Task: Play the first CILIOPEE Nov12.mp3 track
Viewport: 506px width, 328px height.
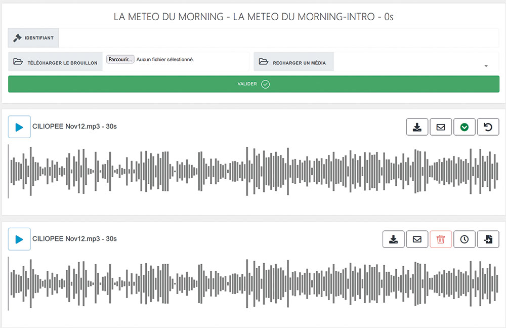Action: pos(19,127)
